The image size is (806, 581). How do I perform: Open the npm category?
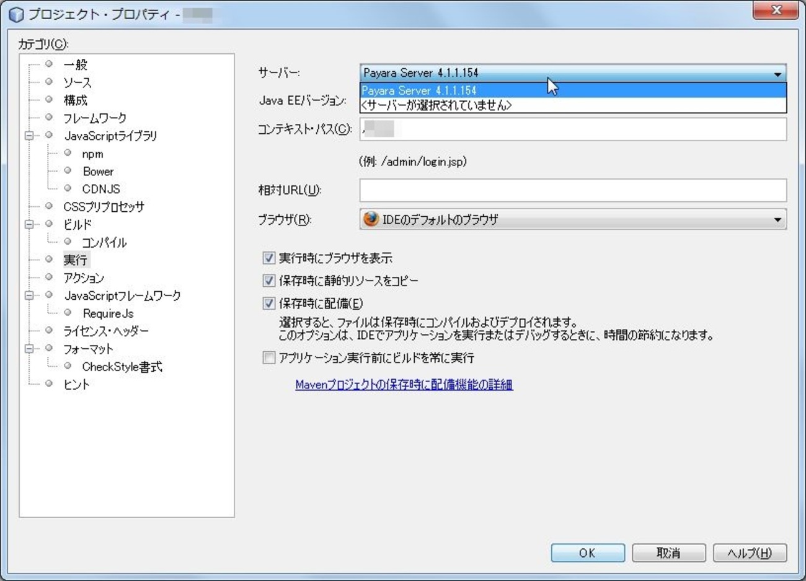[92, 154]
